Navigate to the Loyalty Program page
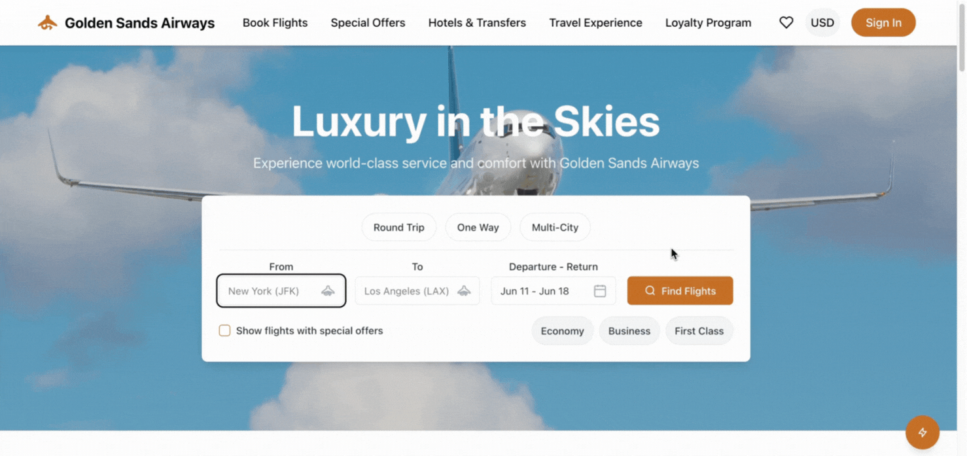The width and height of the screenshot is (967, 456). [x=708, y=22]
